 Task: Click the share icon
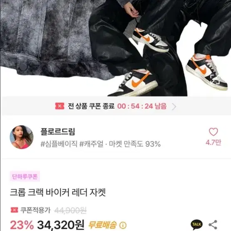(213, 224)
